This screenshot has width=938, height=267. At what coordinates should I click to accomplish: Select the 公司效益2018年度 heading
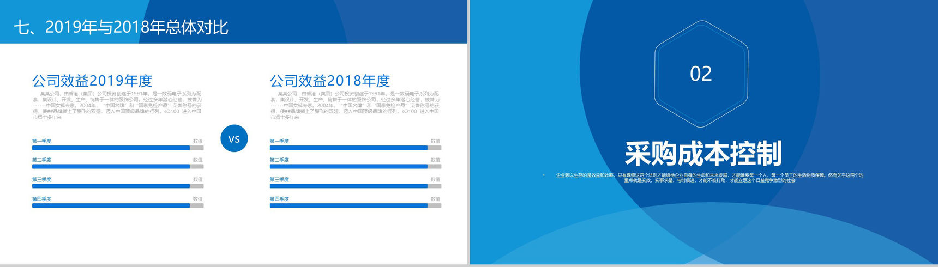click(x=330, y=81)
